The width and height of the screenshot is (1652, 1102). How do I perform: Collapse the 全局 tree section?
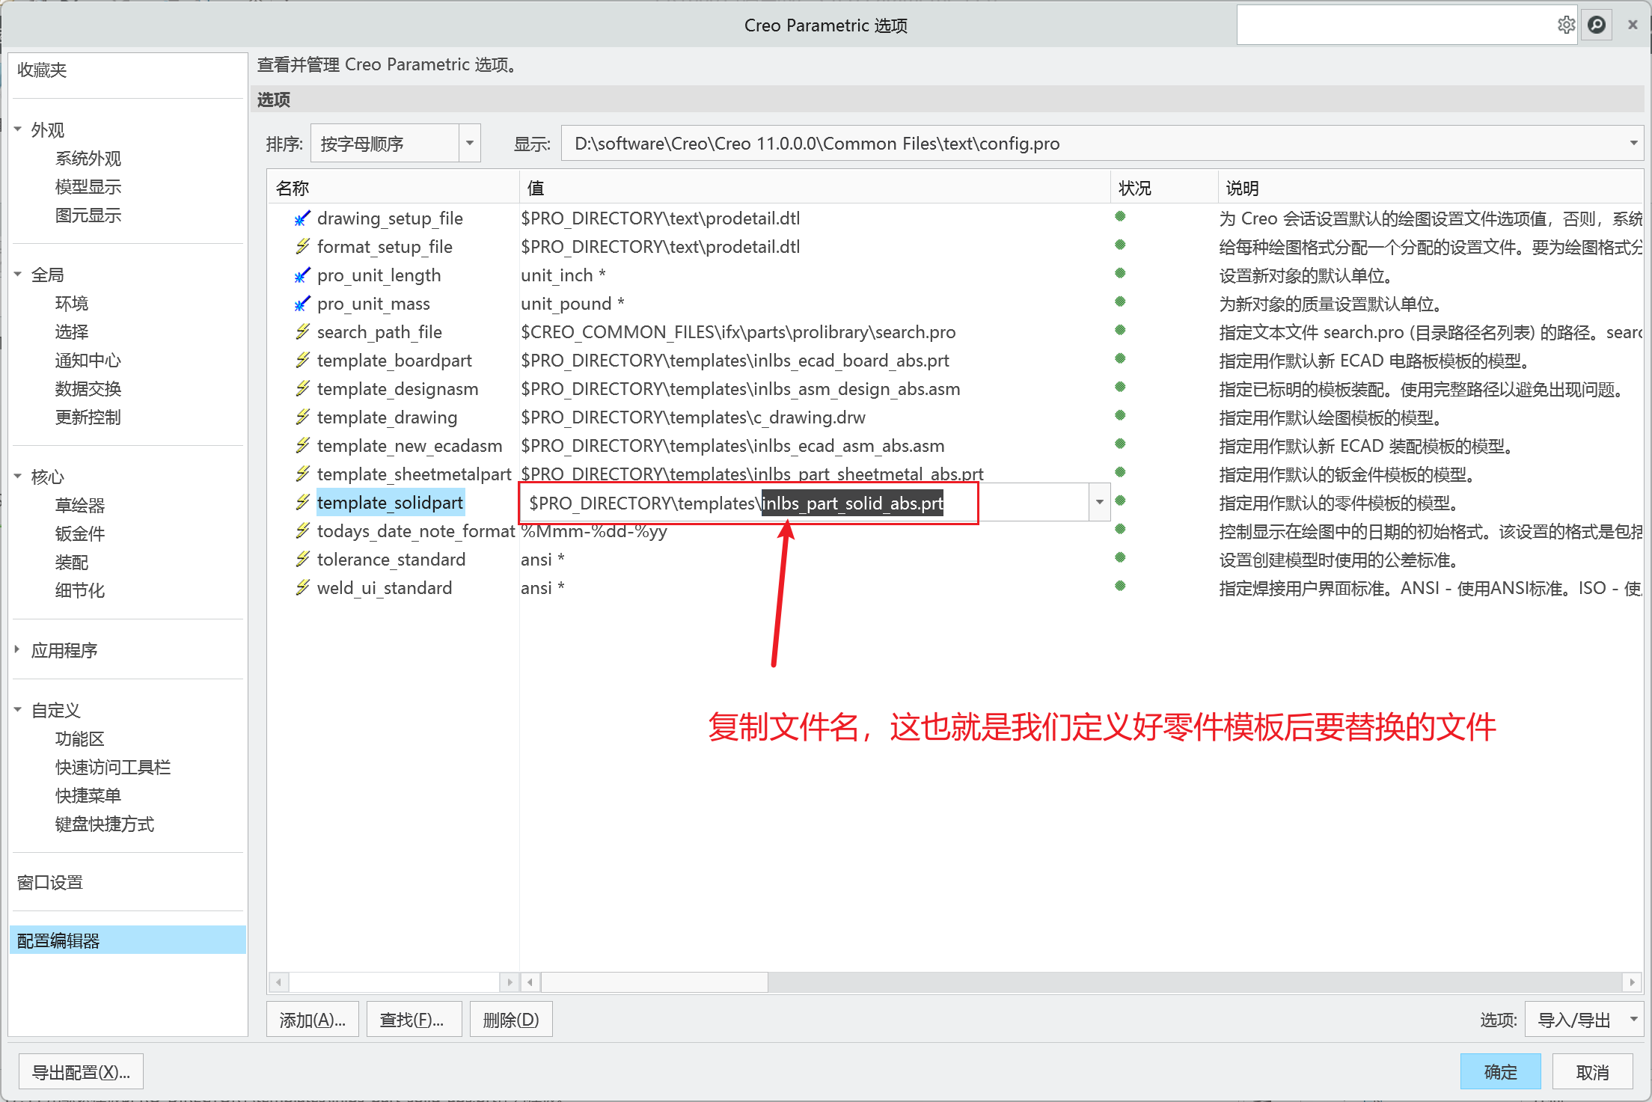pos(18,275)
